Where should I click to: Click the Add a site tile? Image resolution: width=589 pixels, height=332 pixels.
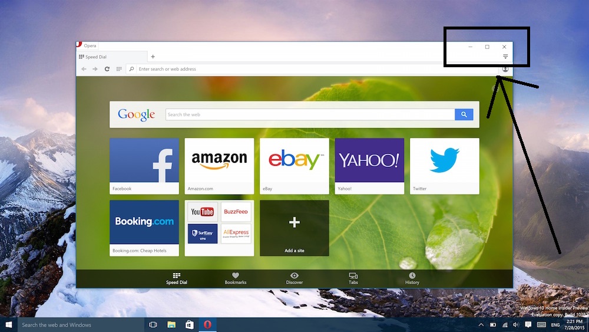click(x=294, y=228)
